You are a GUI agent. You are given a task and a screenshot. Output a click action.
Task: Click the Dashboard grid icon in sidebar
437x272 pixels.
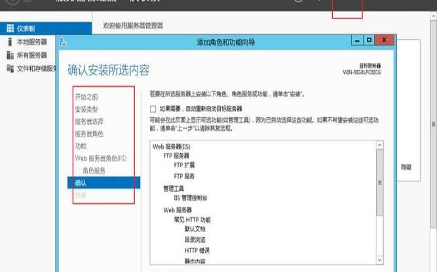coord(10,28)
